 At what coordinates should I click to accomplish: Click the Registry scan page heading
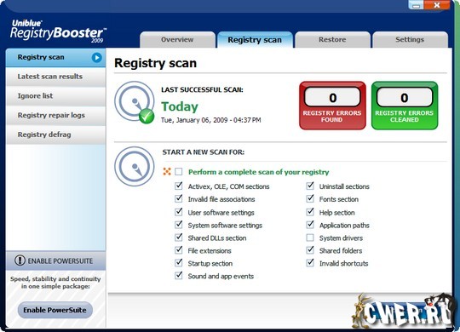pyautogui.click(x=156, y=63)
